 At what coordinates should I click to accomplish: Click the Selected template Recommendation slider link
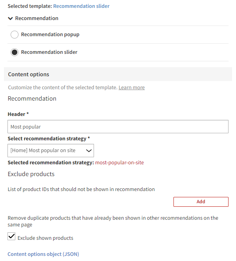pyautogui.click(x=81, y=6)
